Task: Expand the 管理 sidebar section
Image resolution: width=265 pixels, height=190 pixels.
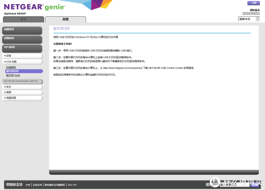Action: pyautogui.click(x=22, y=92)
